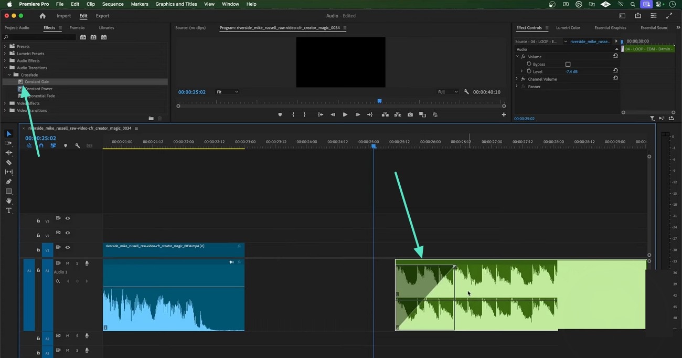This screenshot has width=682, height=358.
Task: Click the Export Frame camera icon
Action: pyautogui.click(x=410, y=114)
